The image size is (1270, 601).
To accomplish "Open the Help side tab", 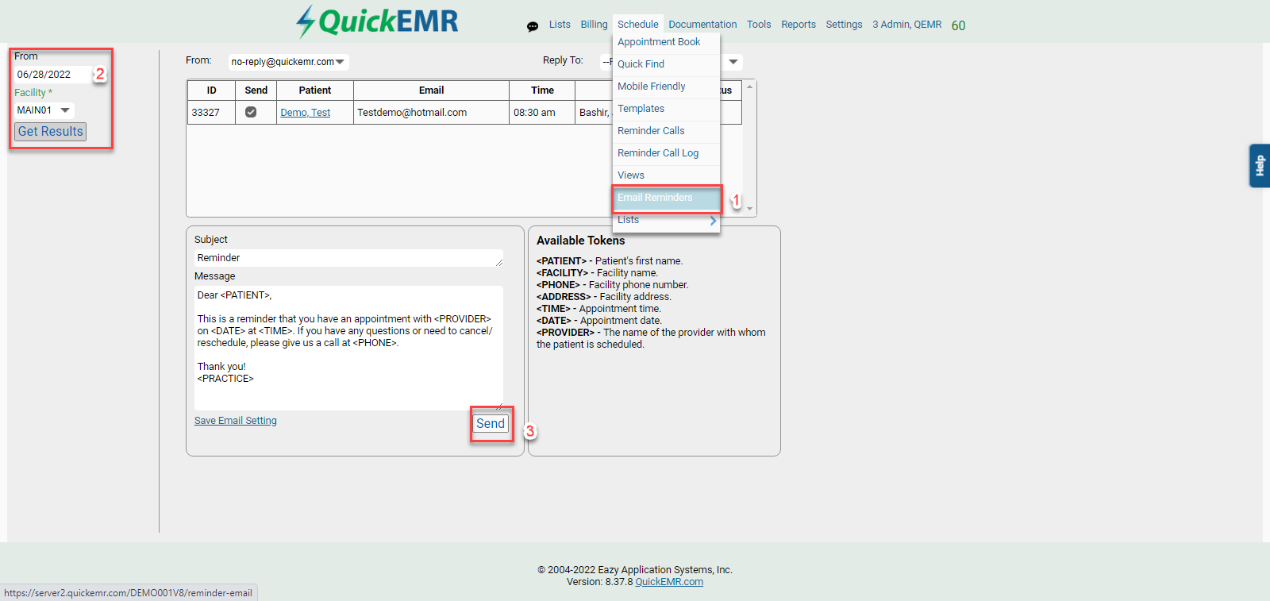I will 1260,165.
